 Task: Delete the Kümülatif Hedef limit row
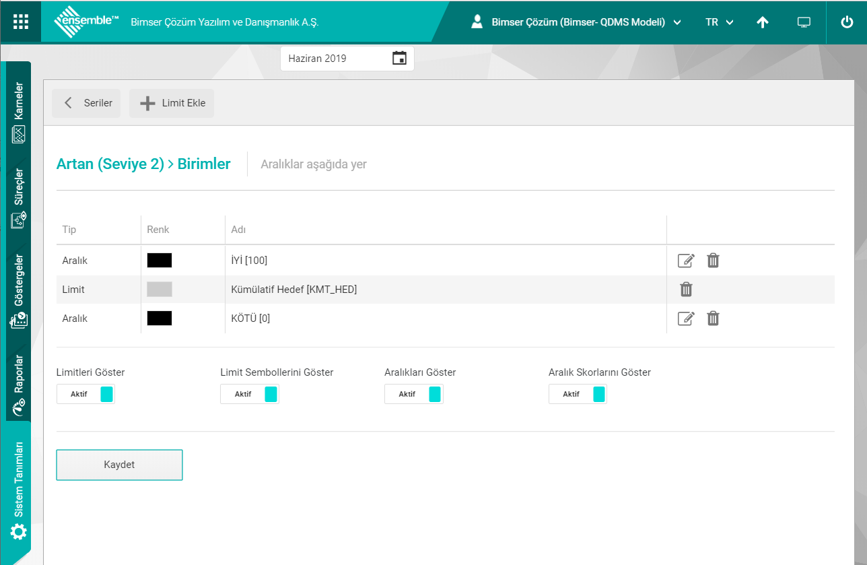click(x=686, y=290)
